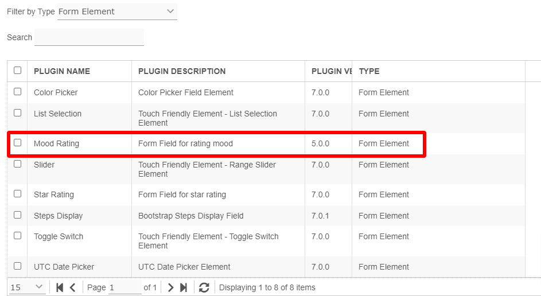Image resolution: width=541 pixels, height=296 pixels.
Task: Click the Slider plugin row name
Action: click(44, 165)
